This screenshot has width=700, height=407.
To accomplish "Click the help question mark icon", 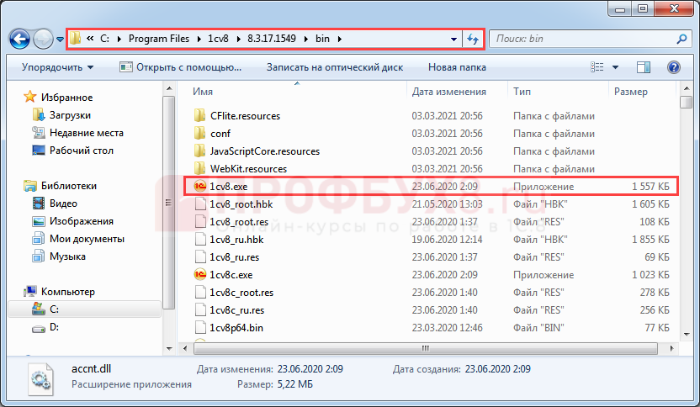I will click(x=673, y=66).
